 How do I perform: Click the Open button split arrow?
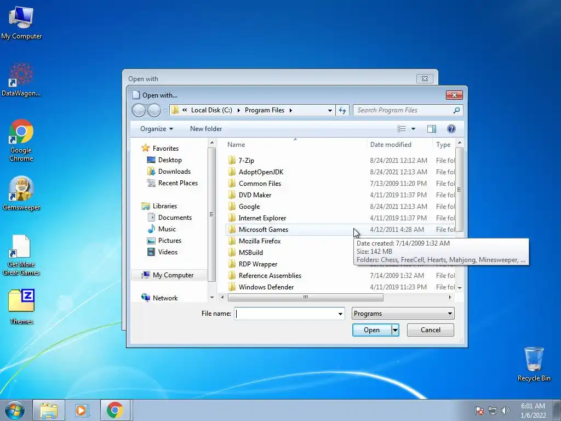[395, 330]
